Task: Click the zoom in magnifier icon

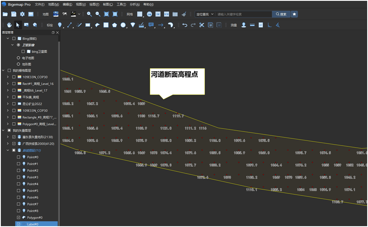Action: [x=89, y=14]
